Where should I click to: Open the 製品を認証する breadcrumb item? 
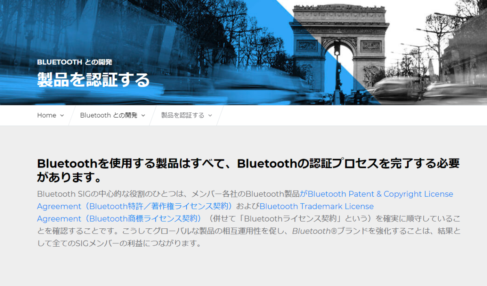click(183, 115)
